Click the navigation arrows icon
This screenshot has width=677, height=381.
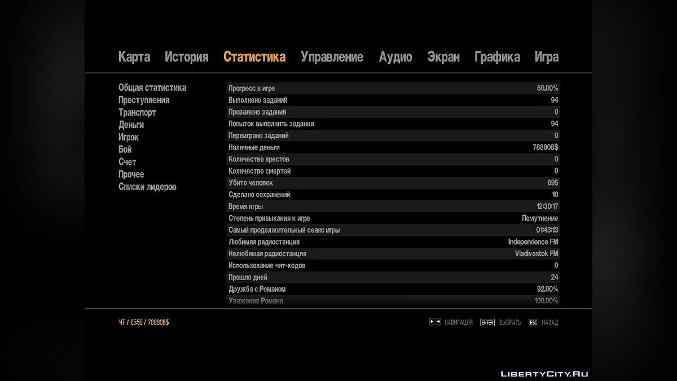435,322
